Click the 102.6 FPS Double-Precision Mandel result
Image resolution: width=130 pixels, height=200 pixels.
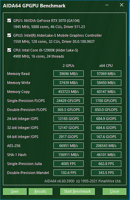tap(69, 173)
